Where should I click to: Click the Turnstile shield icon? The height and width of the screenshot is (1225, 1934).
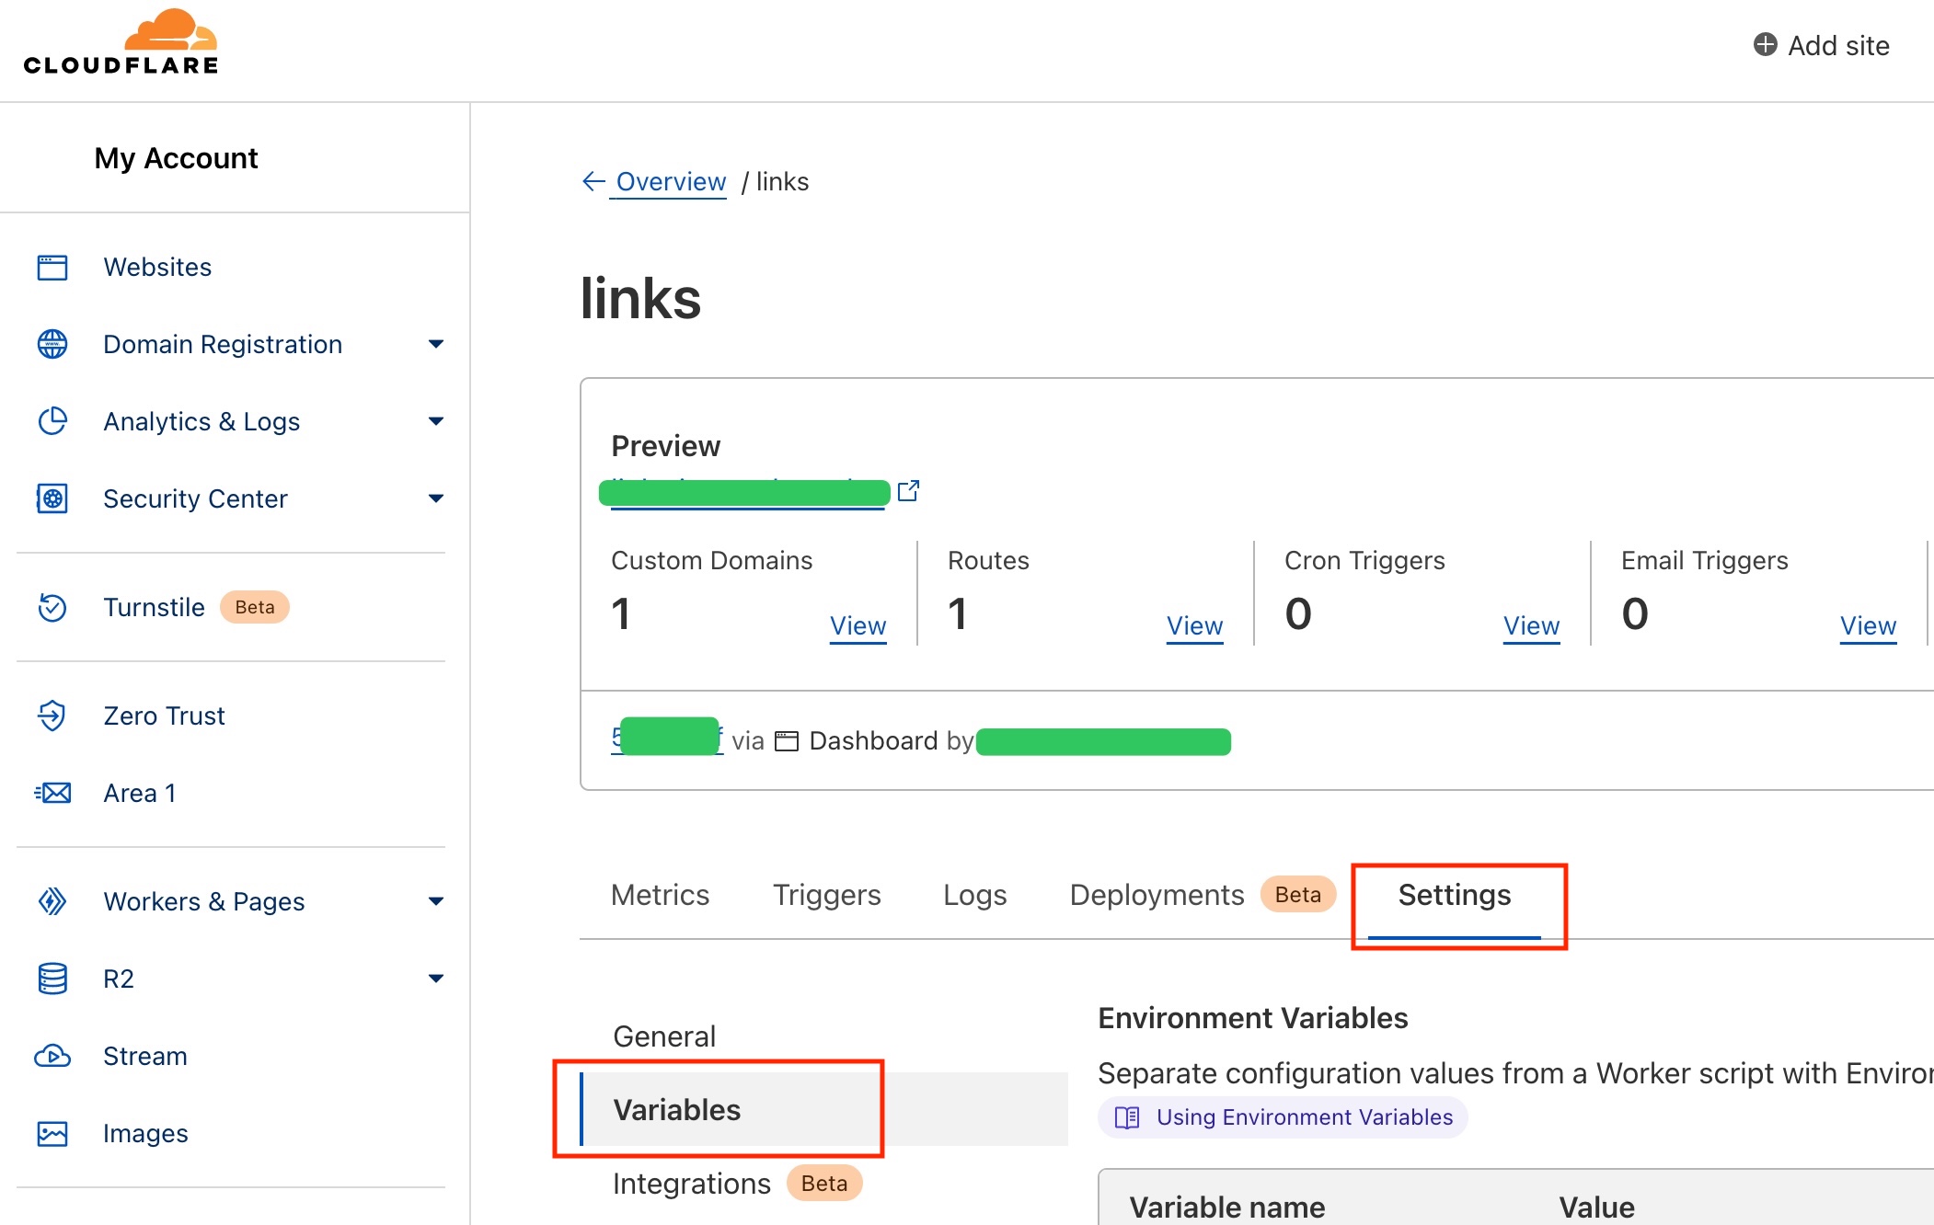(x=52, y=607)
